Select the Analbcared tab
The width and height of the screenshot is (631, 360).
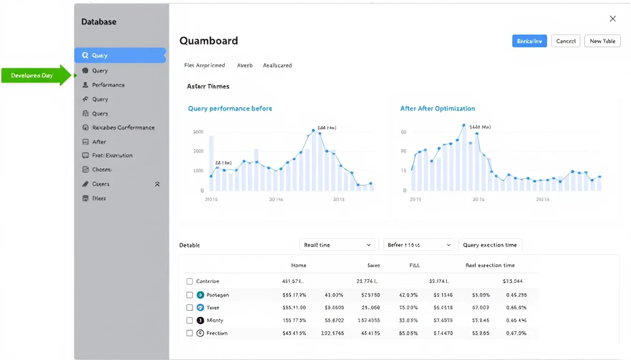[x=277, y=65]
